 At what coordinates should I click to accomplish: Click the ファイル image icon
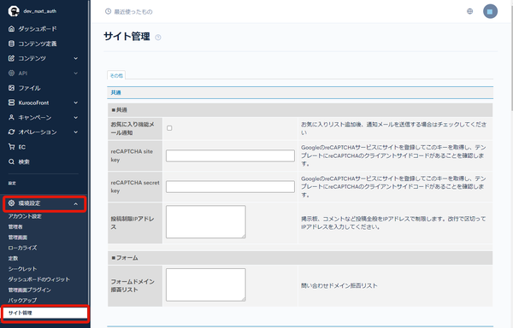11,88
